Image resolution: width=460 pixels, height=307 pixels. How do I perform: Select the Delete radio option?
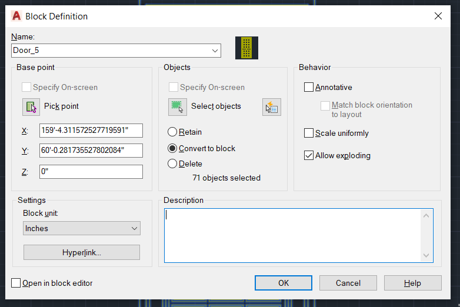click(x=172, y=163)
